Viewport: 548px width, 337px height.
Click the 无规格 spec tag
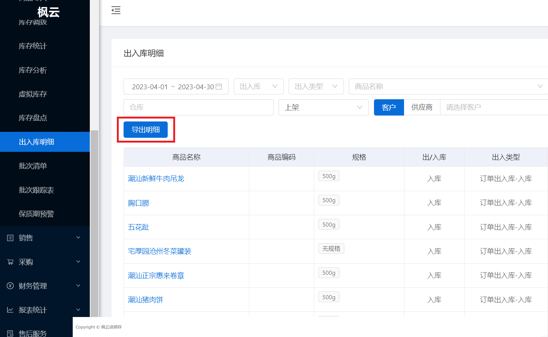(x=331, y=248)
